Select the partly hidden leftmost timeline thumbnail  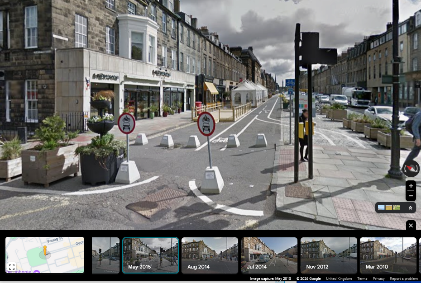click(x=105, y=255)
